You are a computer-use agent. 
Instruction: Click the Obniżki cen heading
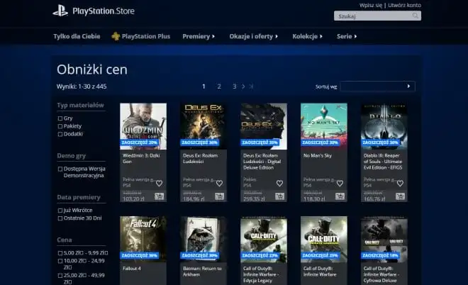click(92, 69)
